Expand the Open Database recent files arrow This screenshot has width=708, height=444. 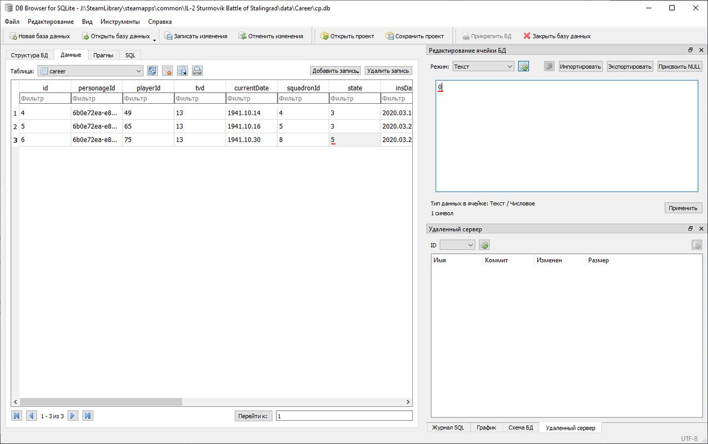click(x=155, y=39)
